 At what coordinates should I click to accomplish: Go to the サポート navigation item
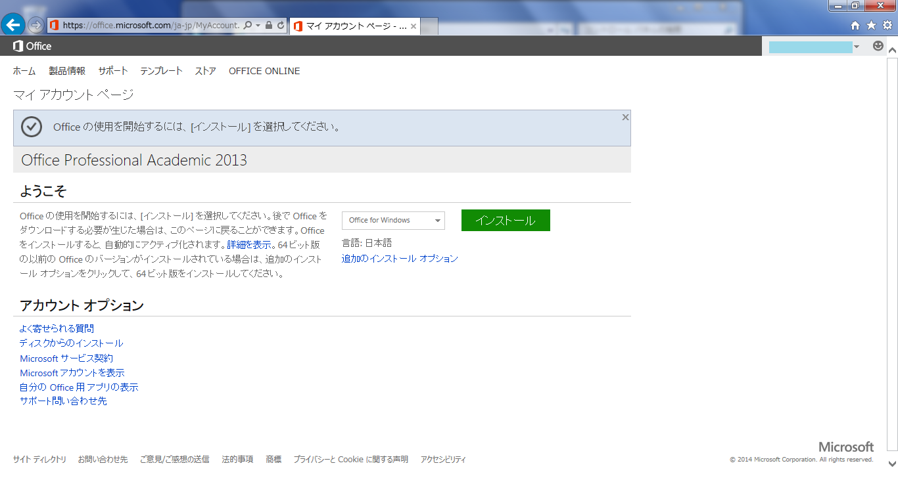(113, 71)
